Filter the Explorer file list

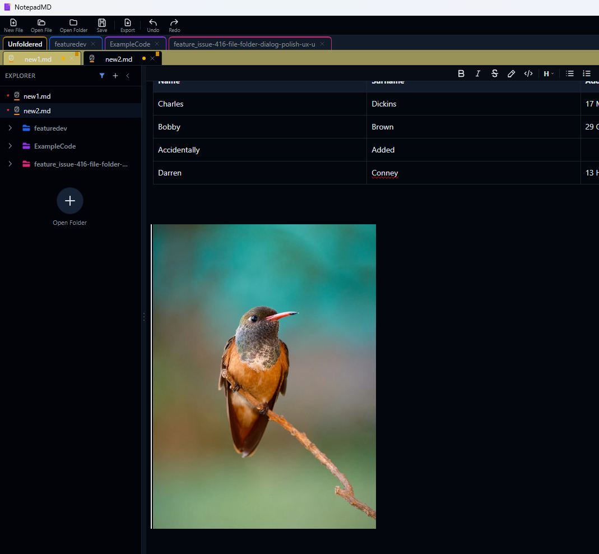coord(102,76)
